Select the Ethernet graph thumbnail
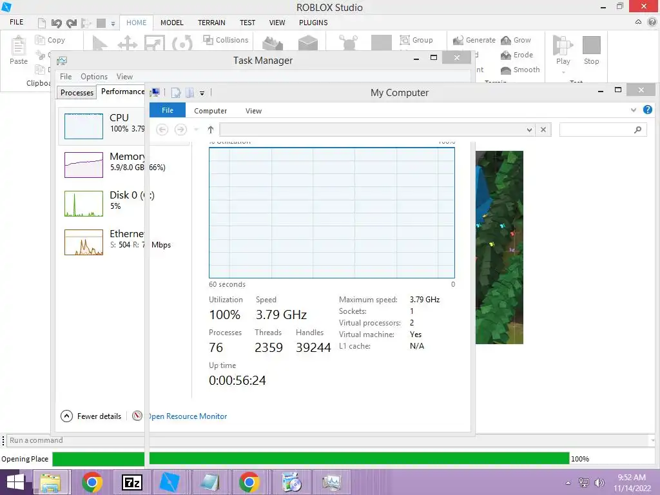660x495 pixels. 84,242
